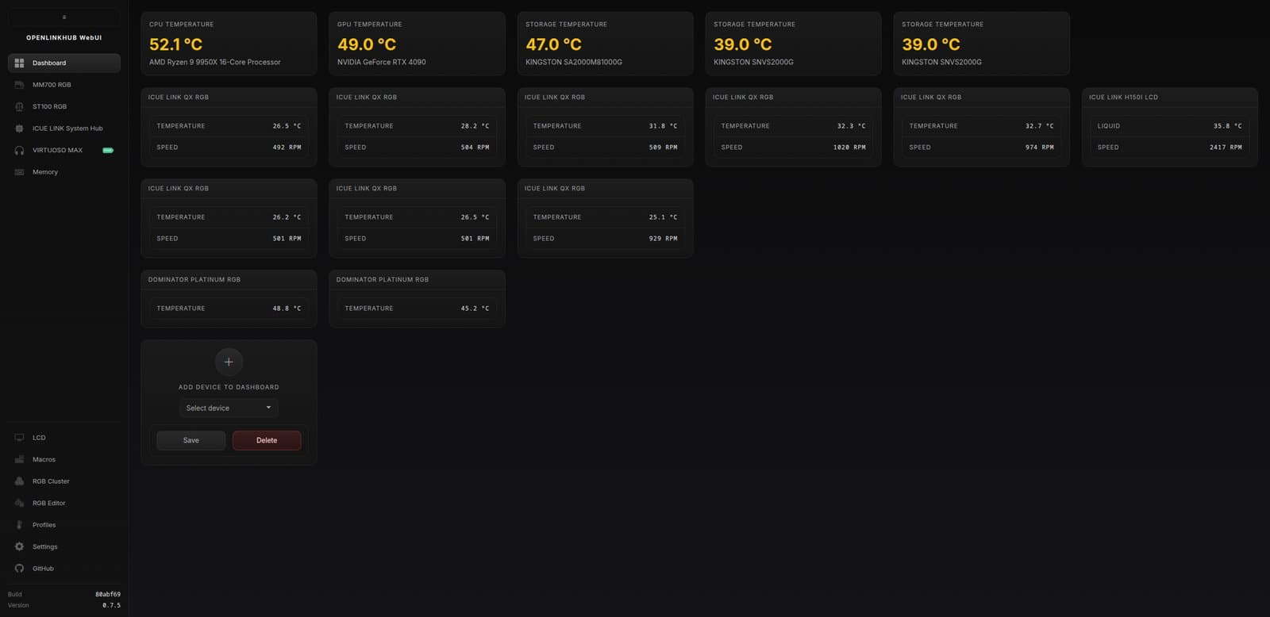Click the liquid temperature value 35.8 °C
The height and width of the screenshot is (617, 1270).
[x=1227, y=126]
